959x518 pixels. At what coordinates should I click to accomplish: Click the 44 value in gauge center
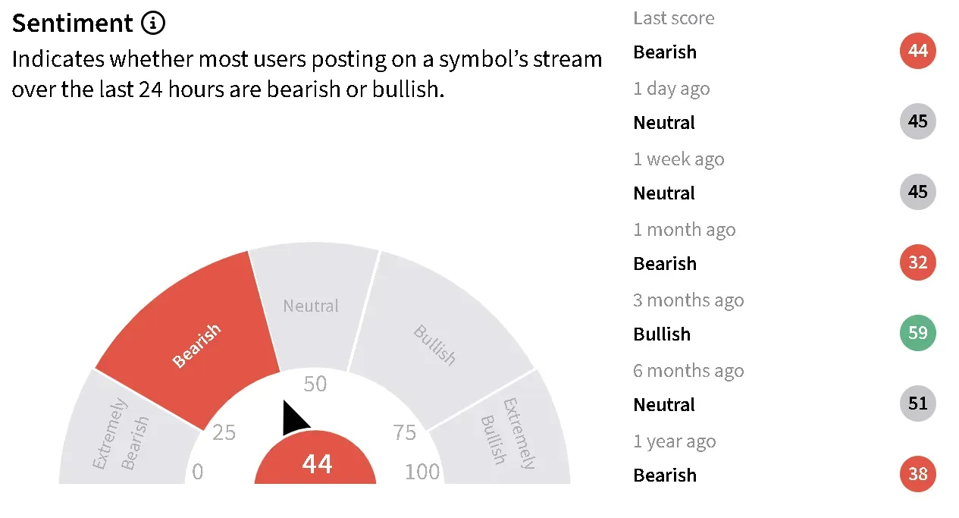(x=316, y=463)
